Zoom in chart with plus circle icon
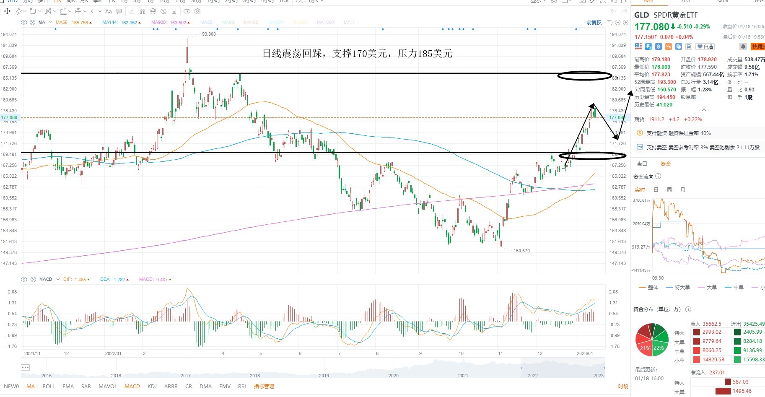Image resolution: width=765 pixels, height=397 pixels. 625,23
